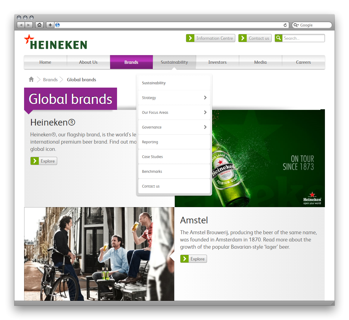Image resolution: width=349 pixels, height=320 pixels.
Task: Click the Brands breadcrumb link
Action: point(50,79)
